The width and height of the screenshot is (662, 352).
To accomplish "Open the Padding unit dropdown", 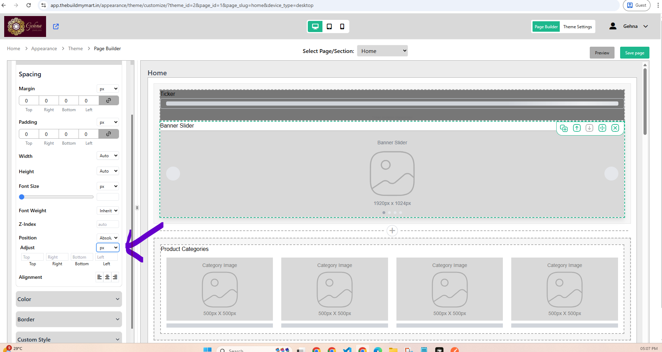I will 108,122.
